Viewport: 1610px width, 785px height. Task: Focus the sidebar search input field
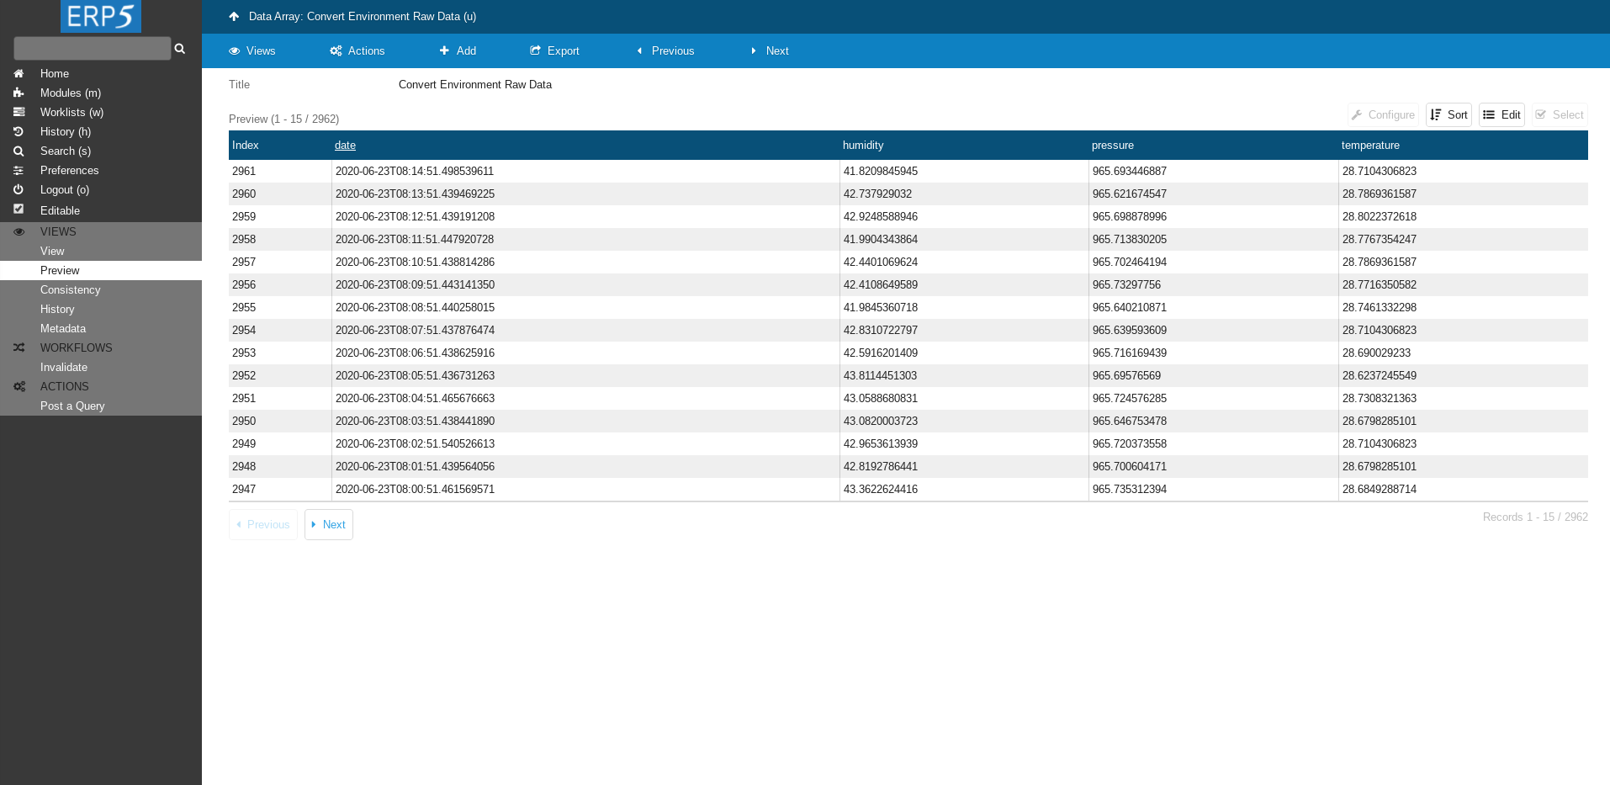[93, 48]
